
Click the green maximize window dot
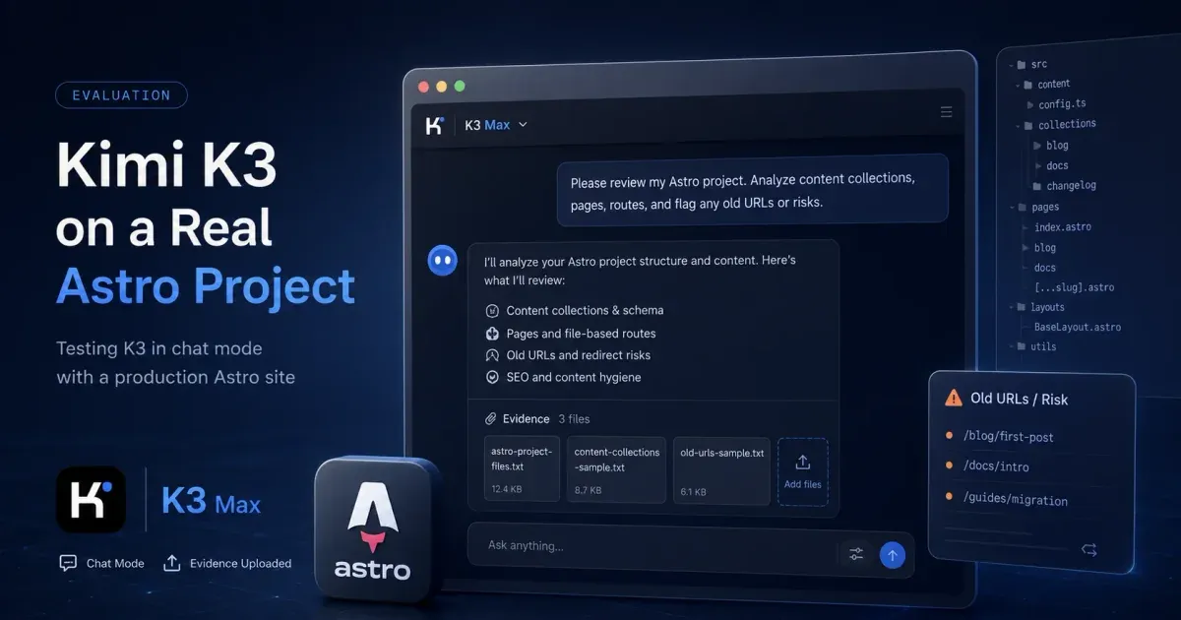(x=459, y=87)
